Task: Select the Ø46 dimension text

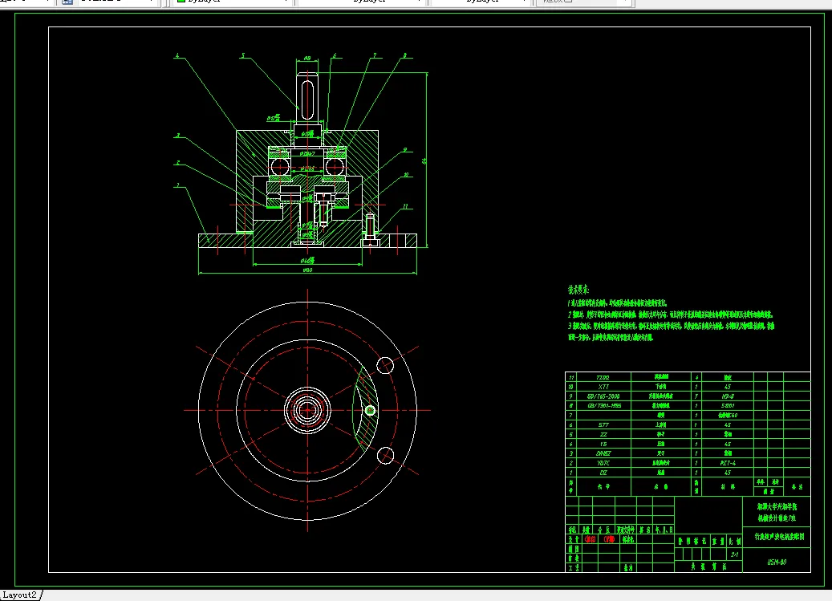Action: [x=307, y=260]
